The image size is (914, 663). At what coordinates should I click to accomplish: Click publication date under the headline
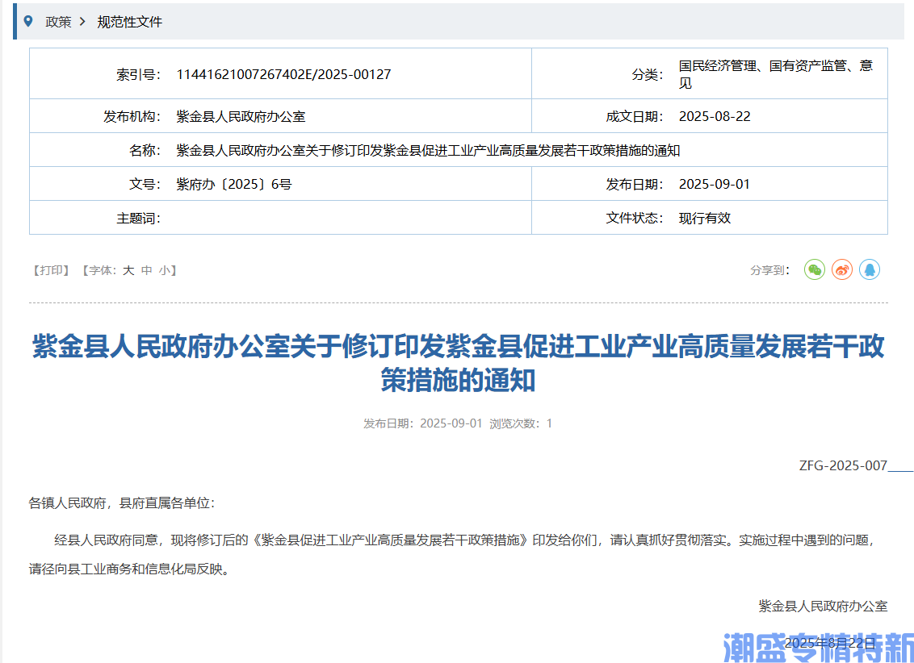point(422,423)
